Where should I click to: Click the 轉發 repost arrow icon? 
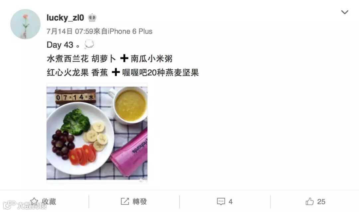[125, 201]
